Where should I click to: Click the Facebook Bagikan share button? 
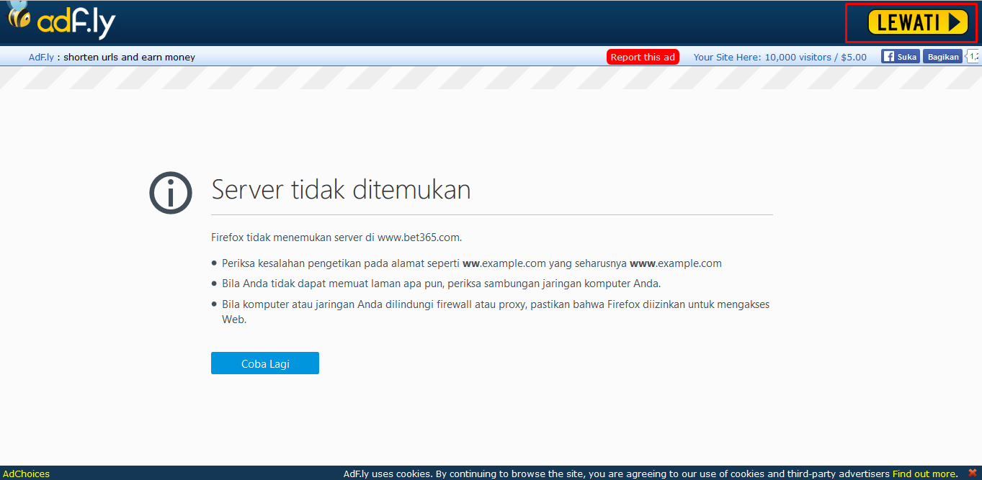click(x=943, y=56)
